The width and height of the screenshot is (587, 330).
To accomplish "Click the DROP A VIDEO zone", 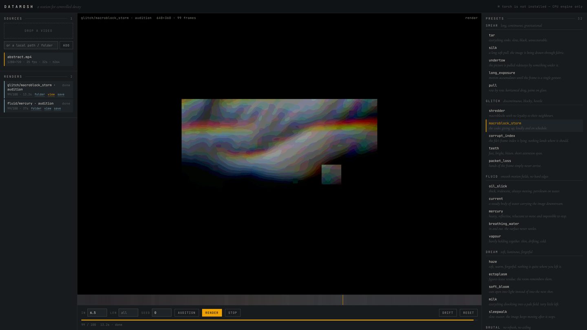I will coord(38,31).
